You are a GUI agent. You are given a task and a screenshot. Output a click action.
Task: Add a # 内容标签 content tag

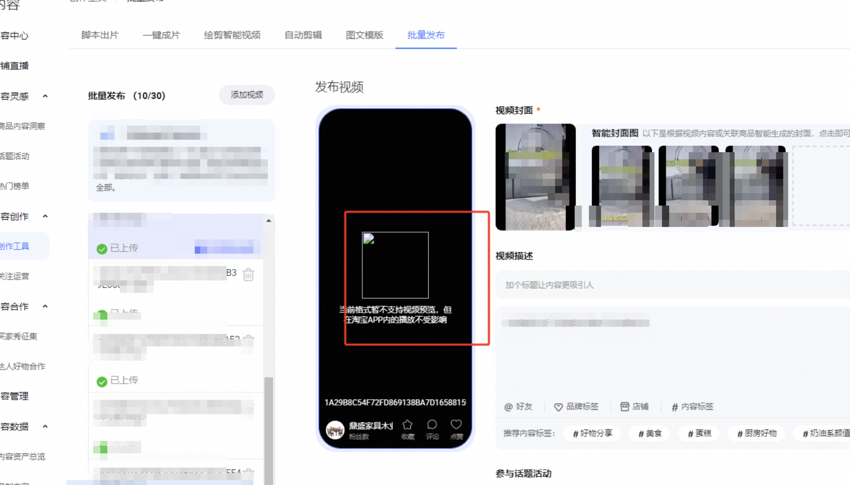[x=693, y=407]
